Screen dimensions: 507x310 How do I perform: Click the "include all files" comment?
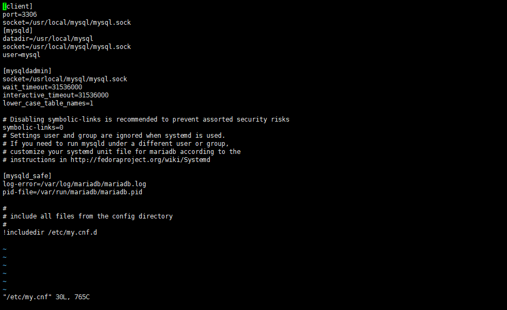click(x=91, y=216)
